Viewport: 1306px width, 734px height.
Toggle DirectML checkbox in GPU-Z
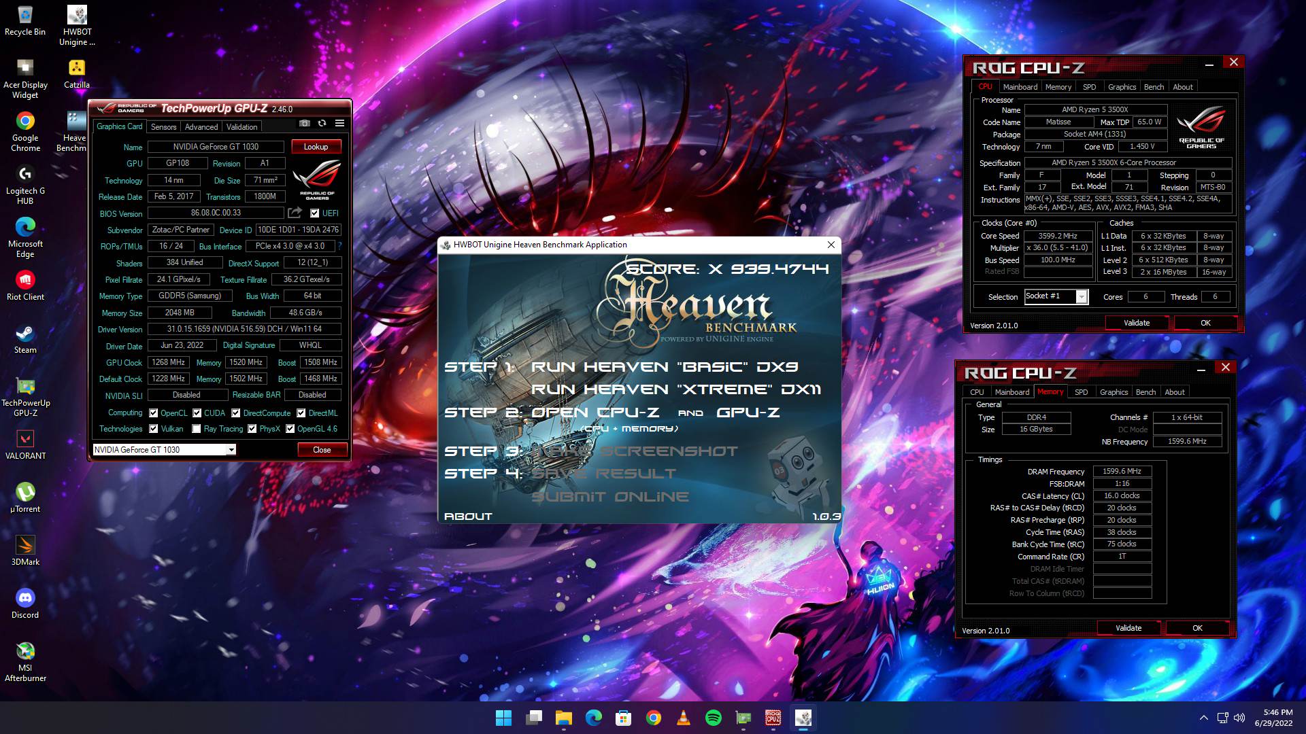301,413
